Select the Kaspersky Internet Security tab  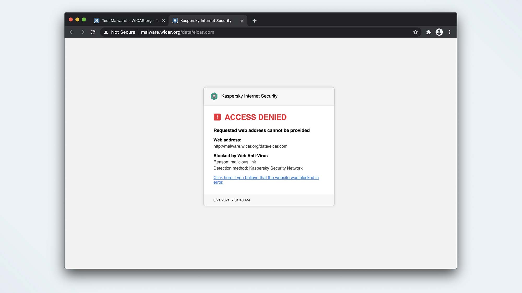tap(208, 21)
